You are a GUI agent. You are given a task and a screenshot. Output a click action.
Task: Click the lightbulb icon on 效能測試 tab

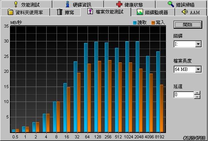point(16,4)
